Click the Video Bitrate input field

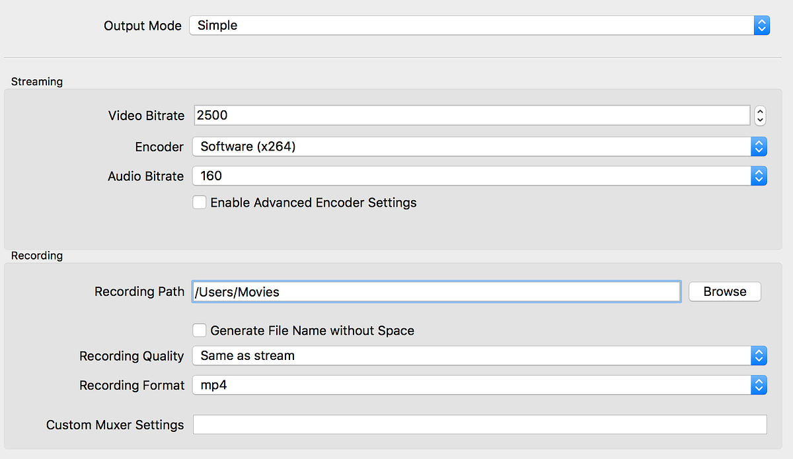click(472, 116)
